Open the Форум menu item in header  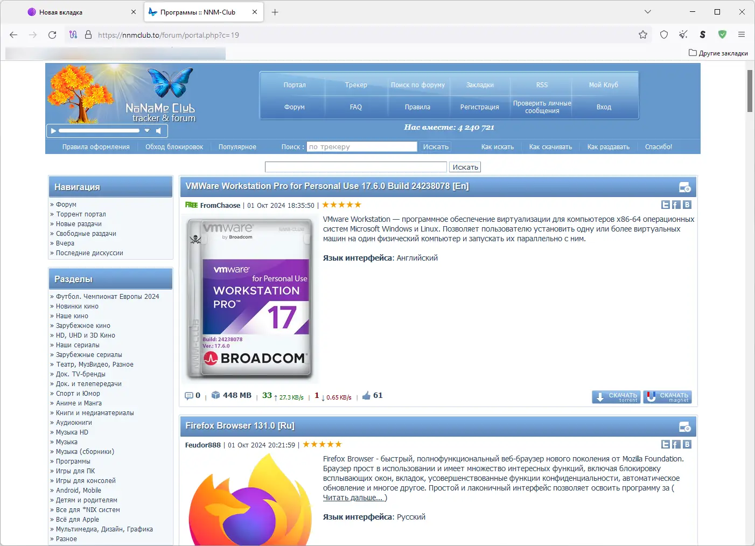pyautogui.click(x=295, y=107)
